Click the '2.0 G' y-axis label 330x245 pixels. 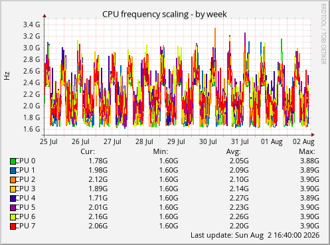click(32, 106)
